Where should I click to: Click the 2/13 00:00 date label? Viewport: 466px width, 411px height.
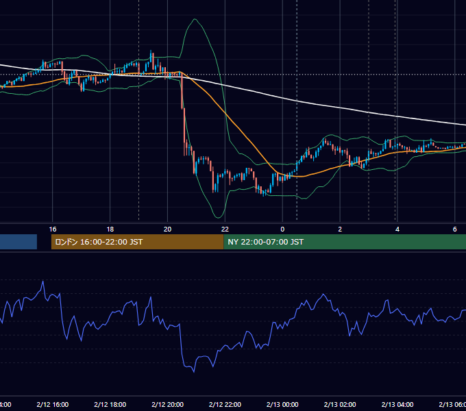pos(282,404)
